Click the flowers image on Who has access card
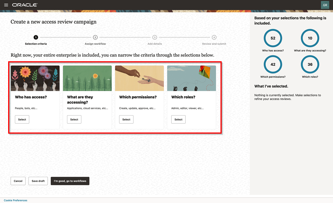This screenshot has height=203, width=333. (35, 78)
